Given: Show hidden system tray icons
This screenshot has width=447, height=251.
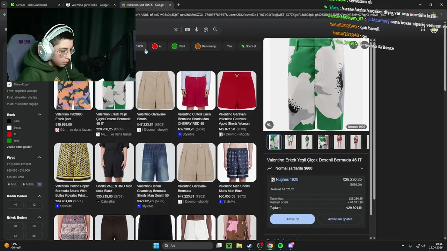Looking at the screenshot, I should pos(403,246).
